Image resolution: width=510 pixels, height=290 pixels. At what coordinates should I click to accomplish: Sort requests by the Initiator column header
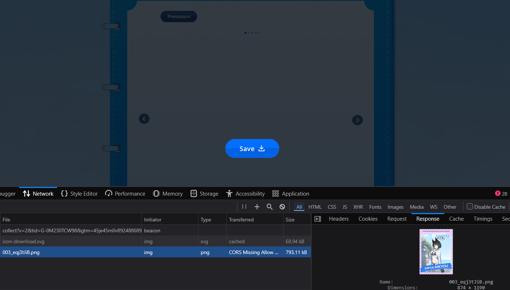click(x=170, y=220)
